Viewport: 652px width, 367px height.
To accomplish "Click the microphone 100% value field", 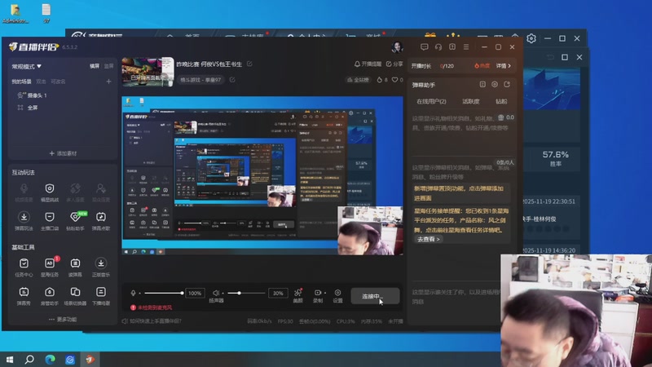I will pos(195,293).
